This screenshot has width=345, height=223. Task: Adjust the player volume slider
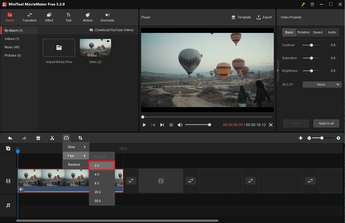pyautogui.click(x=198, y=125)
